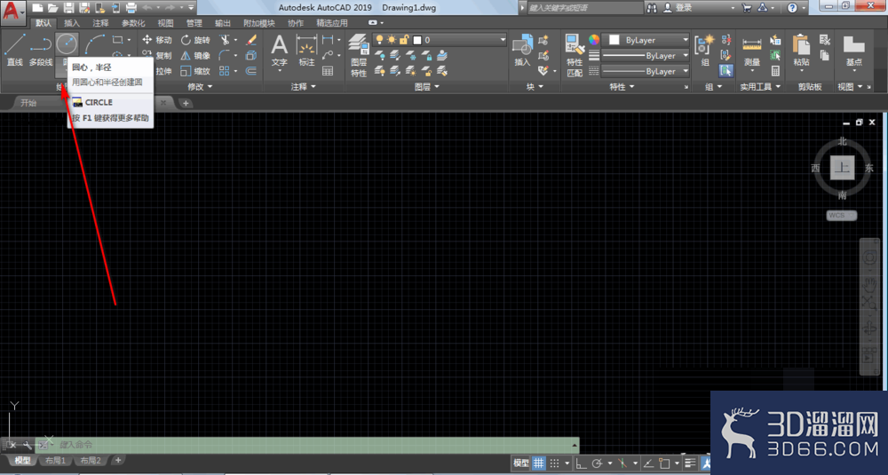Image resolution: width=888 pixels, height=475 pixels.
Task: Expand the ByLayer color dropdown
Action: [648, 40]
